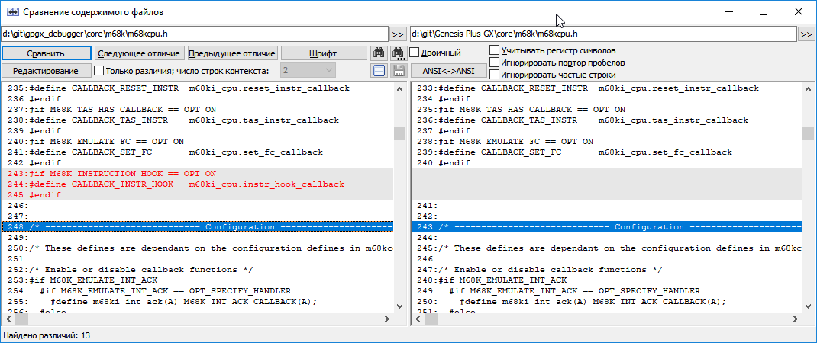Viewport: 817px width, 343px height.
Task: Click the Сравнить button
Action: [46, 53]
